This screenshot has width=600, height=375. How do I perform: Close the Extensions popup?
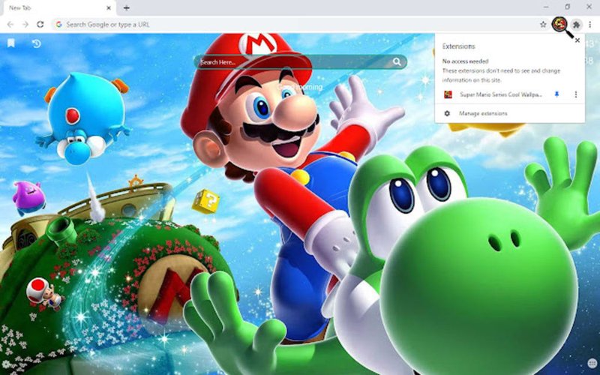click(x=577, y=40)
